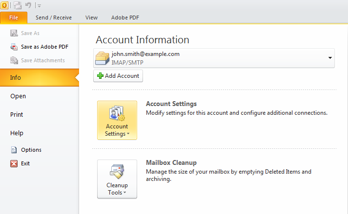Select the File tab
Viewport: 348px width, 214px height.
(14, 18)
